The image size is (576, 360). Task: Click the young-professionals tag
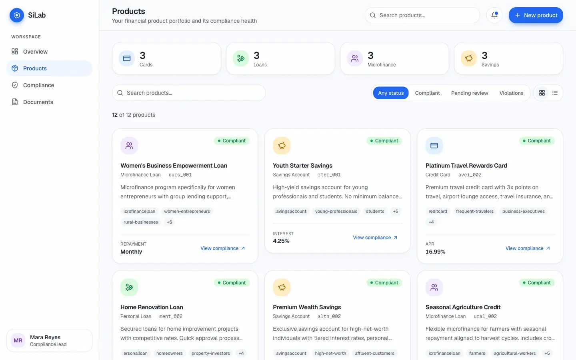[336, 211]
